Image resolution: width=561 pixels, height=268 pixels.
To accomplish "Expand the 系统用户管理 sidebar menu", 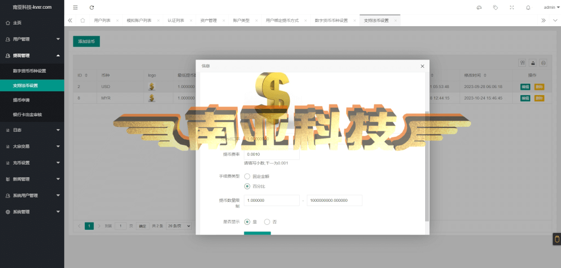I will [32, 196].
